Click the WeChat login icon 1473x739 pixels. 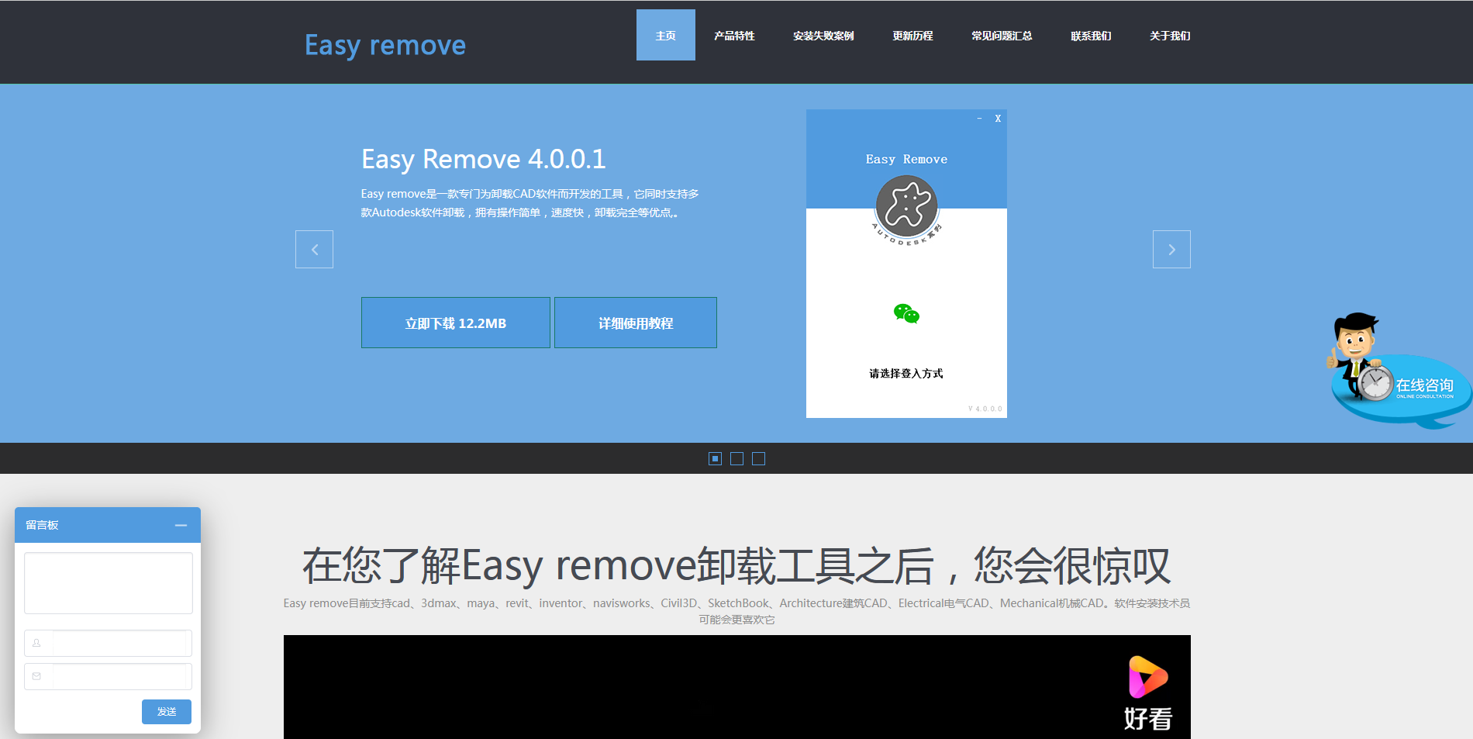click(x=906, y=314)
